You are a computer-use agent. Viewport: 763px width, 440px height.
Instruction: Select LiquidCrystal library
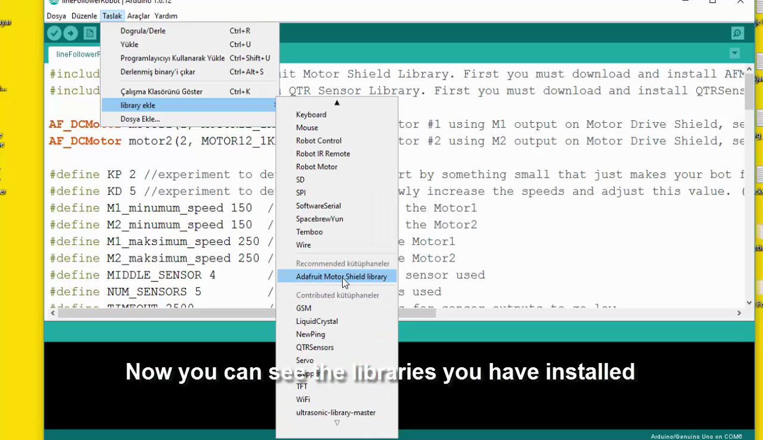337,321
